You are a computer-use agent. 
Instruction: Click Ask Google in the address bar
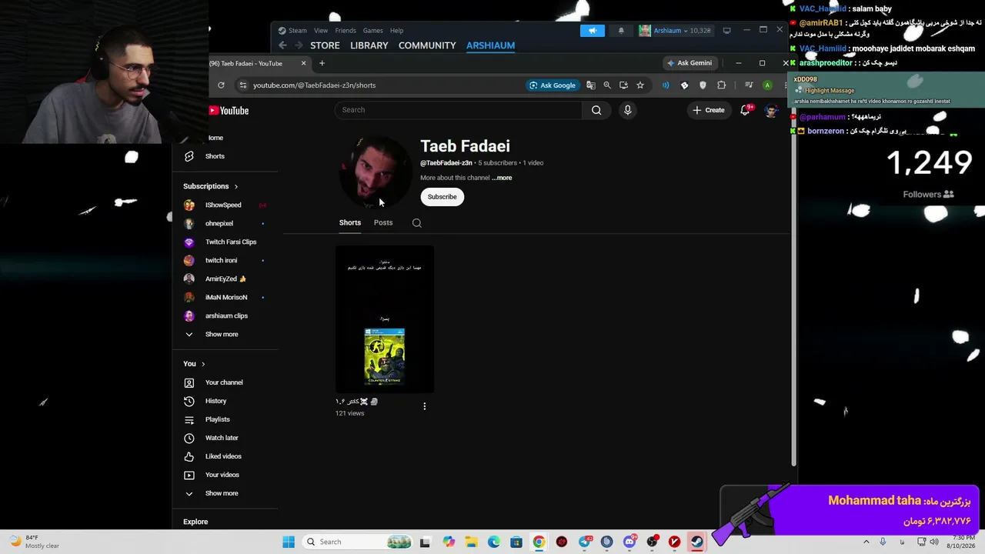pos(553,85)
